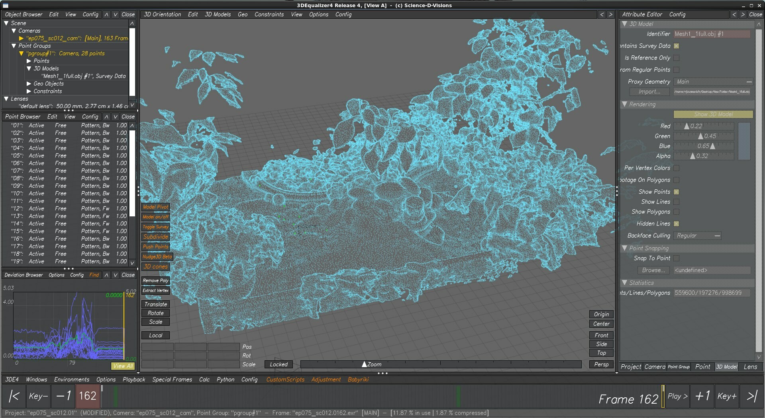The height and width of the screenshot is (418, 765).
Task: Toggle Hidden Lines checkbox
Action: [676, 224]
